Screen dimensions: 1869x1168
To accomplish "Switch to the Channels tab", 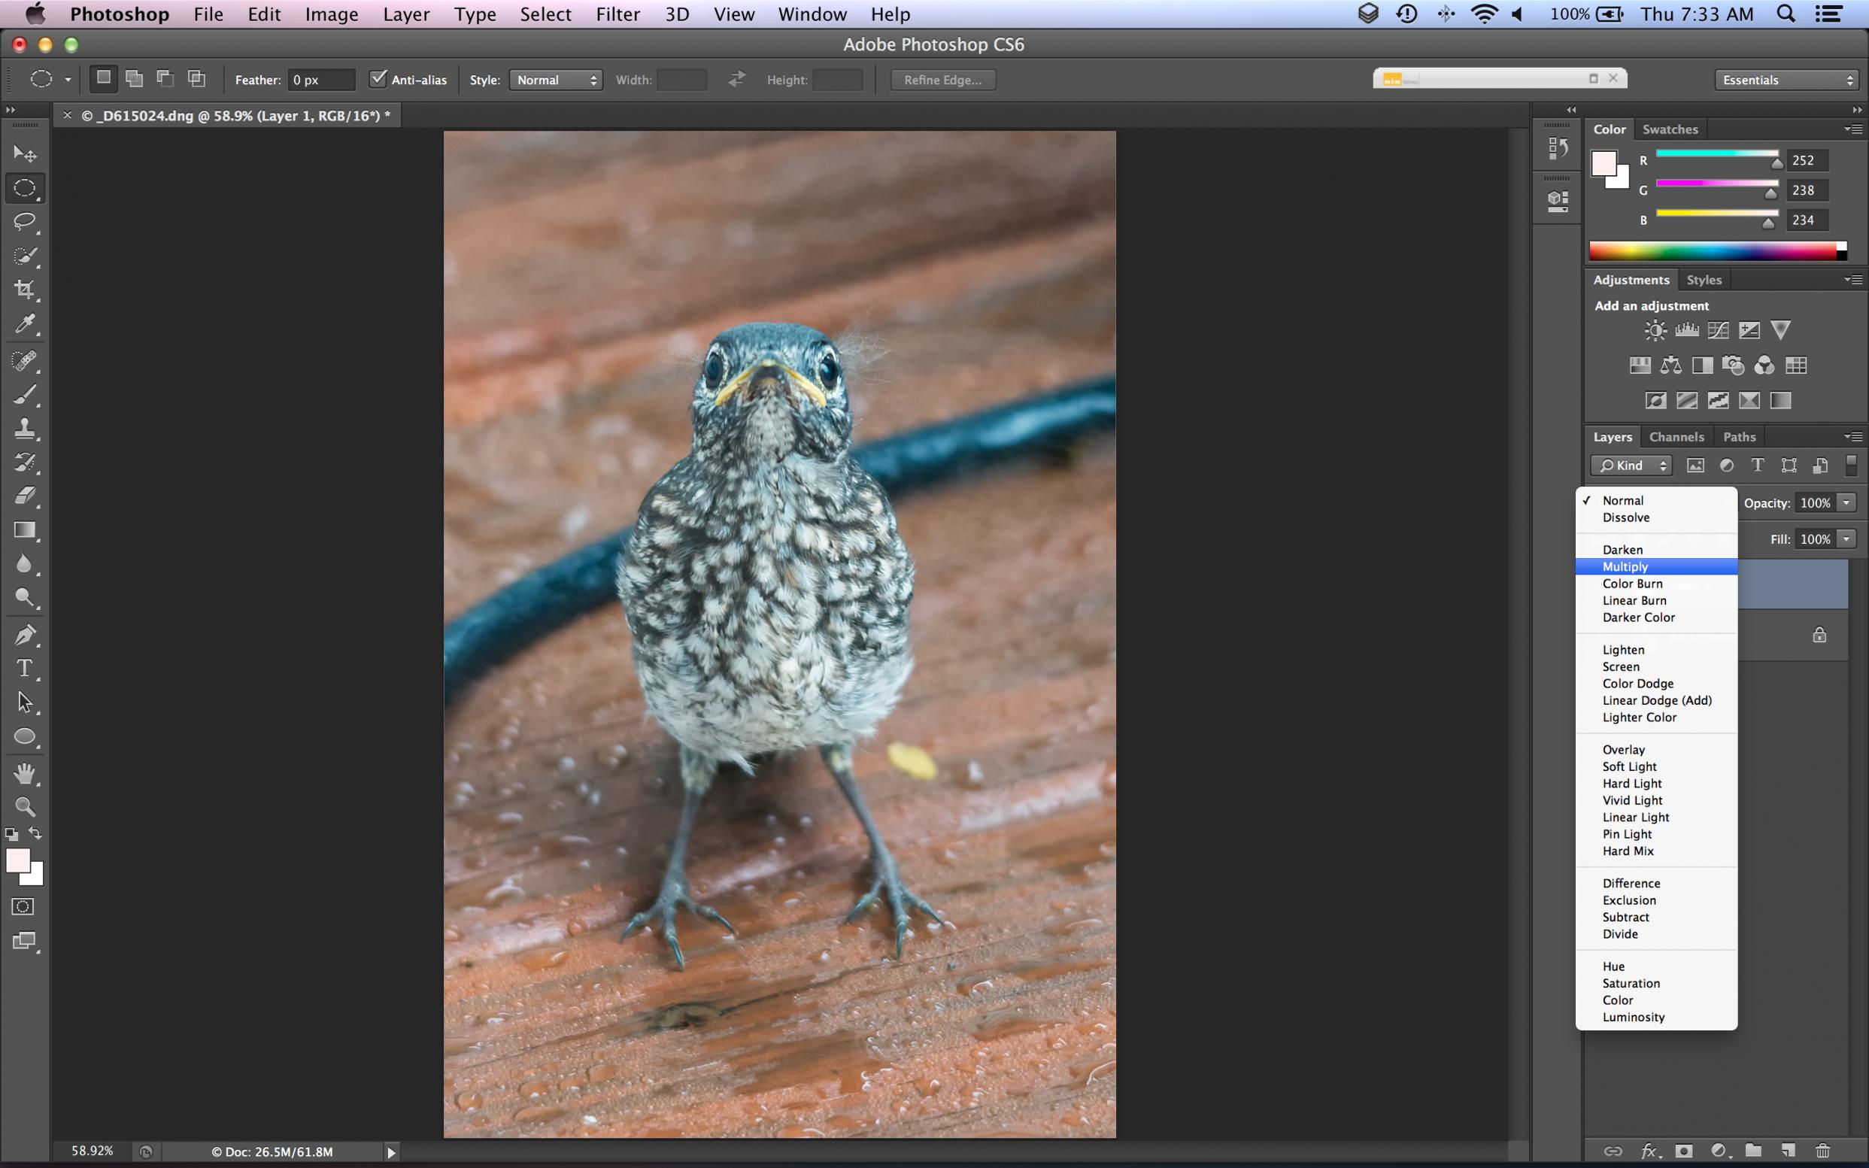I will (1676, 436).
